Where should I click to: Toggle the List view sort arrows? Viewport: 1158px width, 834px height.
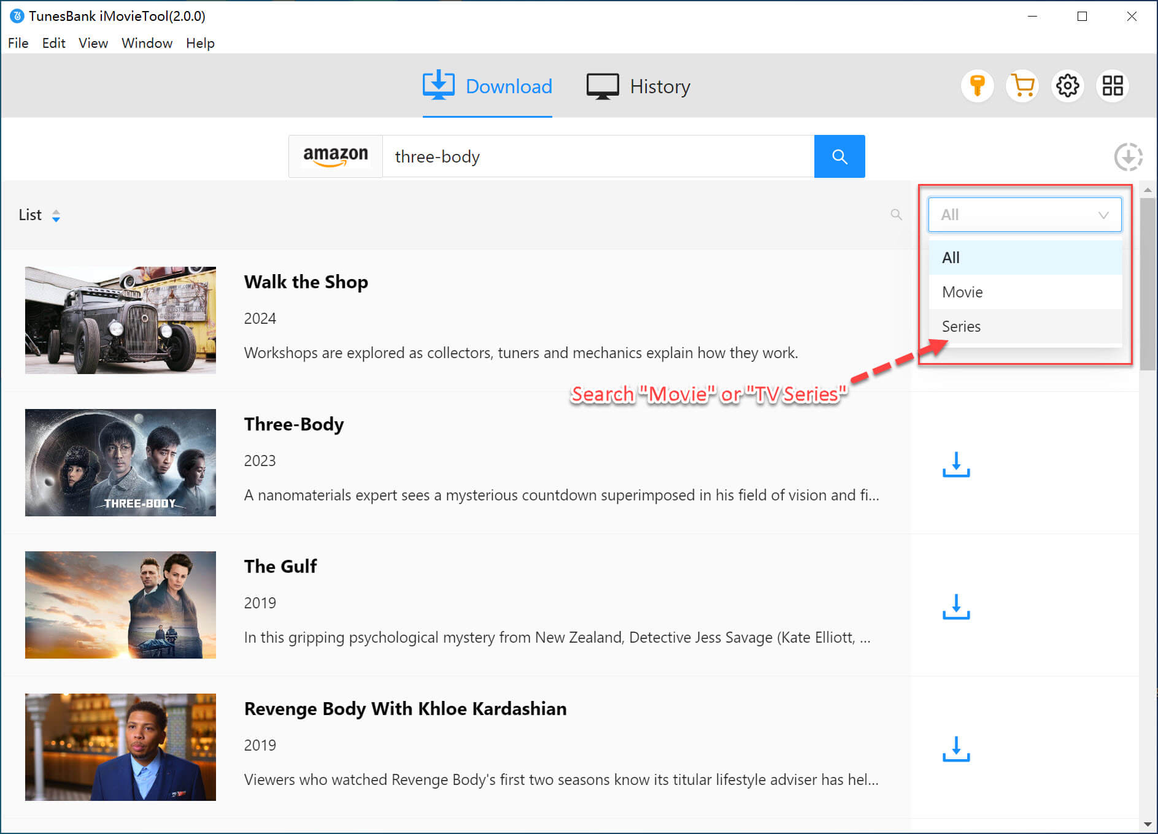pos(56,215)
